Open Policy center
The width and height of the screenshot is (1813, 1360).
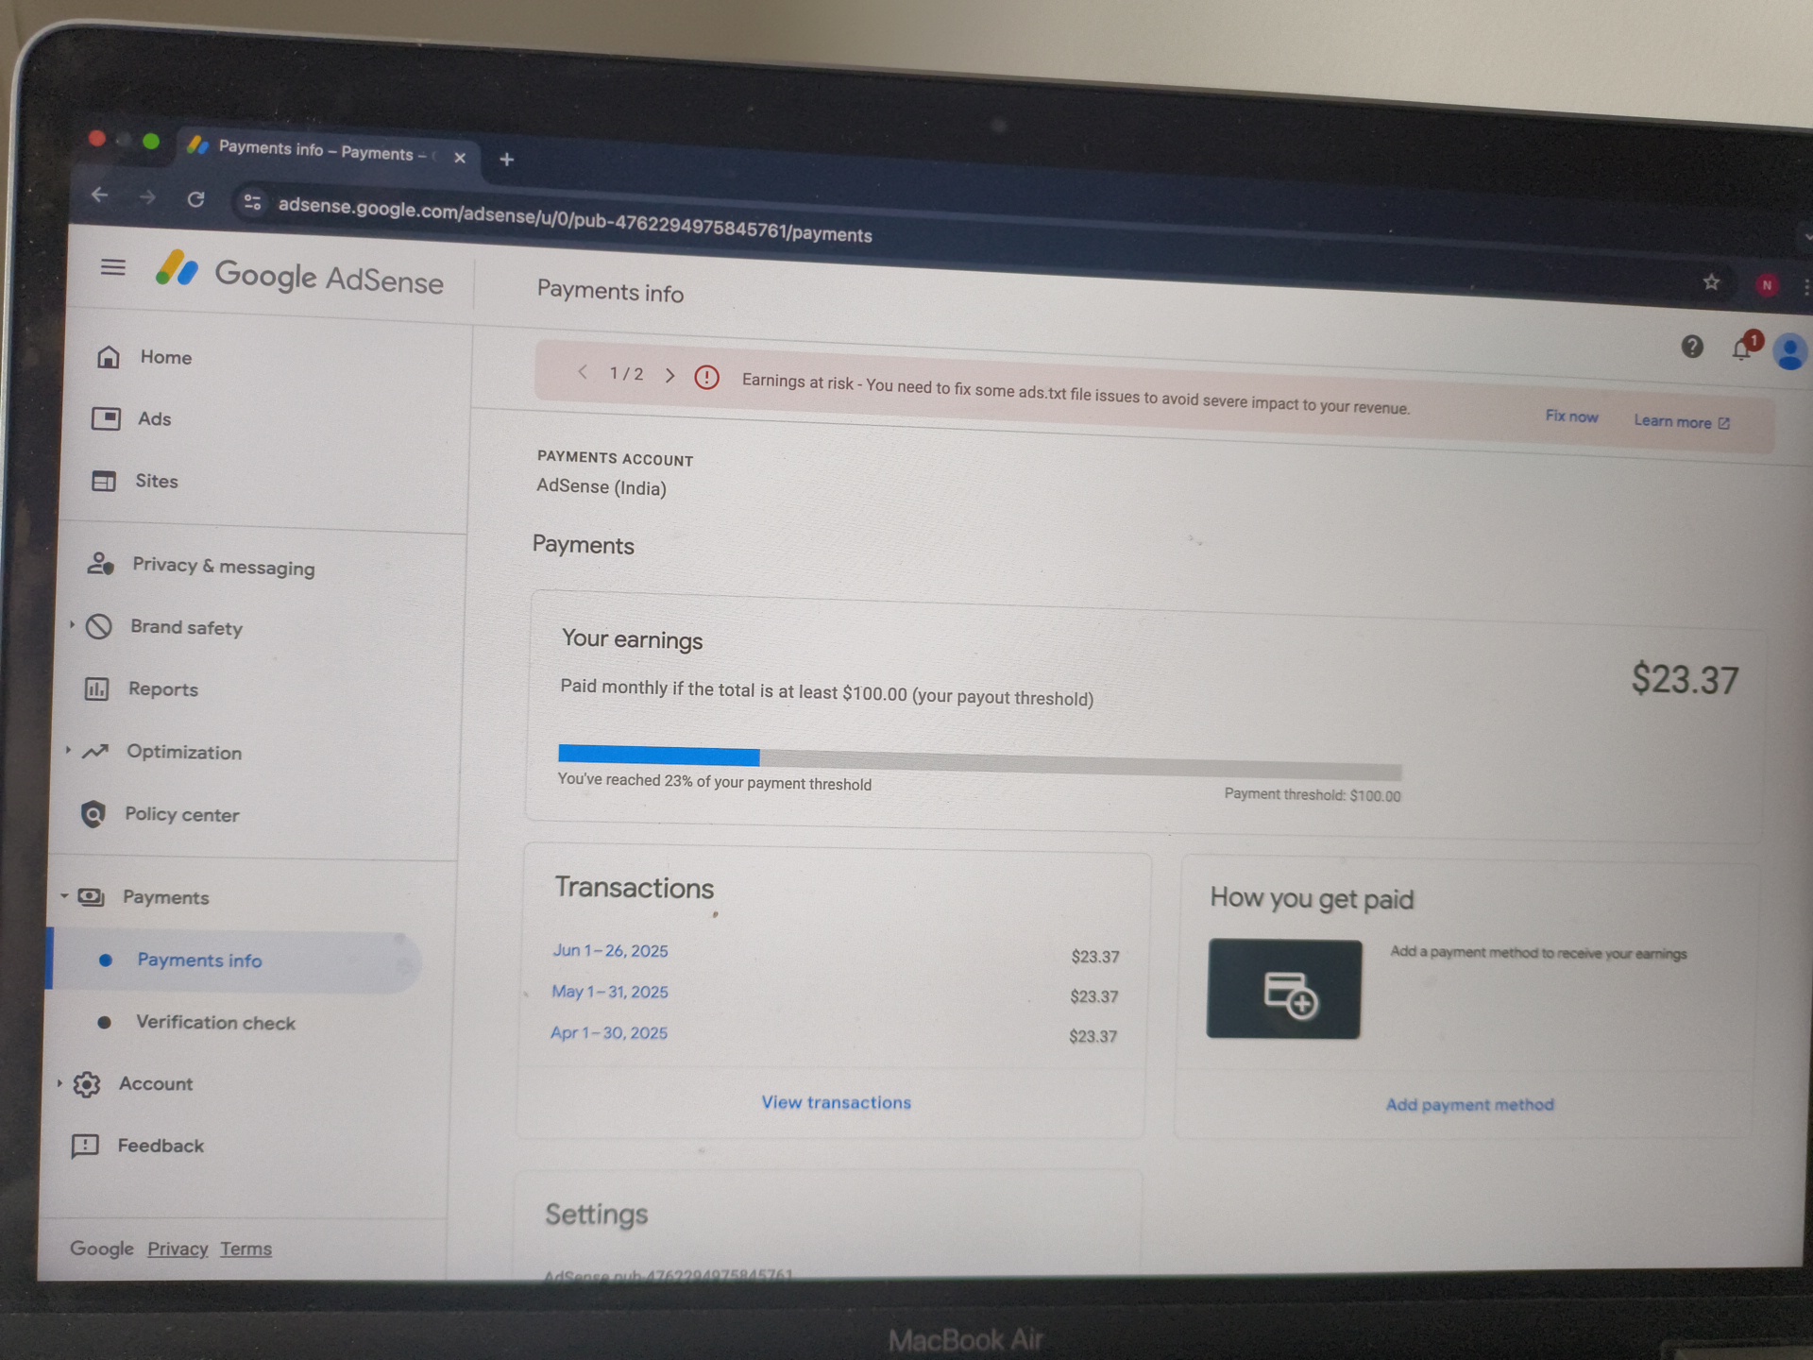(x=181, y=814)
